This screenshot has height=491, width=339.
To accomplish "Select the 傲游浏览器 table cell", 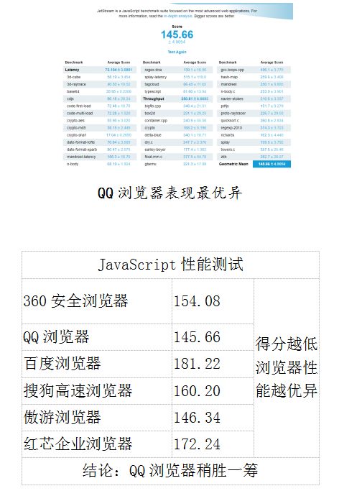I will tap(97, 418).
